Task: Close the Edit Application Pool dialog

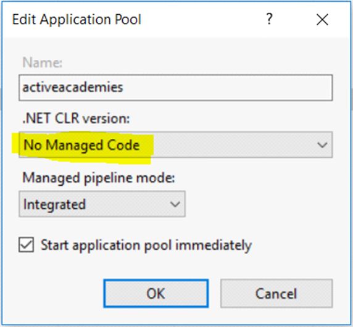Action: point(322,19)
